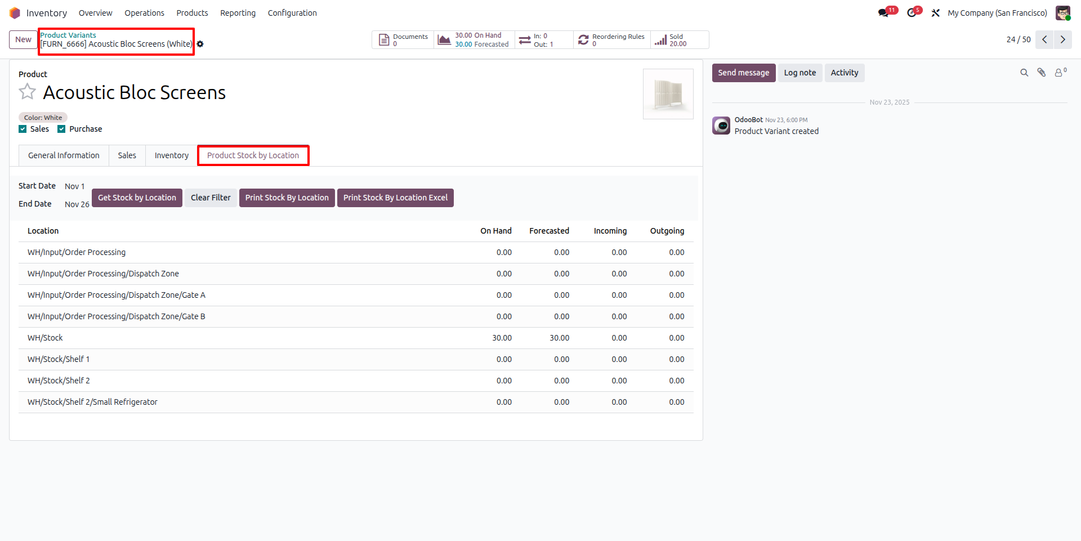
Task: Switch to the Inventory tab
Action: click(172, 155)
